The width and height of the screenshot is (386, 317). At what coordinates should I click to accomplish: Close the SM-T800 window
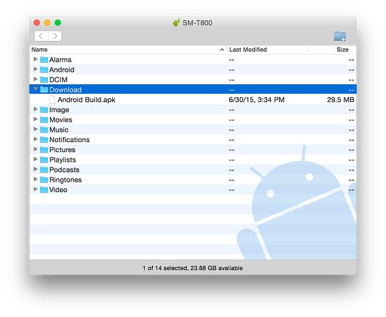point(37,23)
